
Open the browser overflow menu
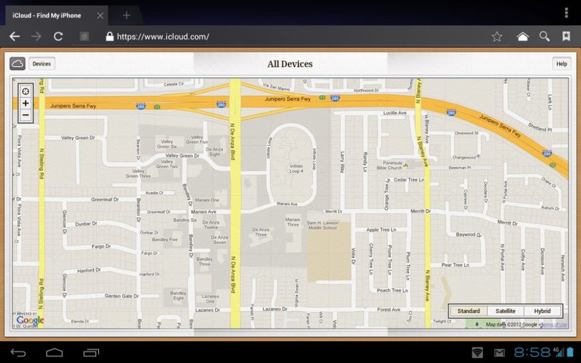coord(566,12)
